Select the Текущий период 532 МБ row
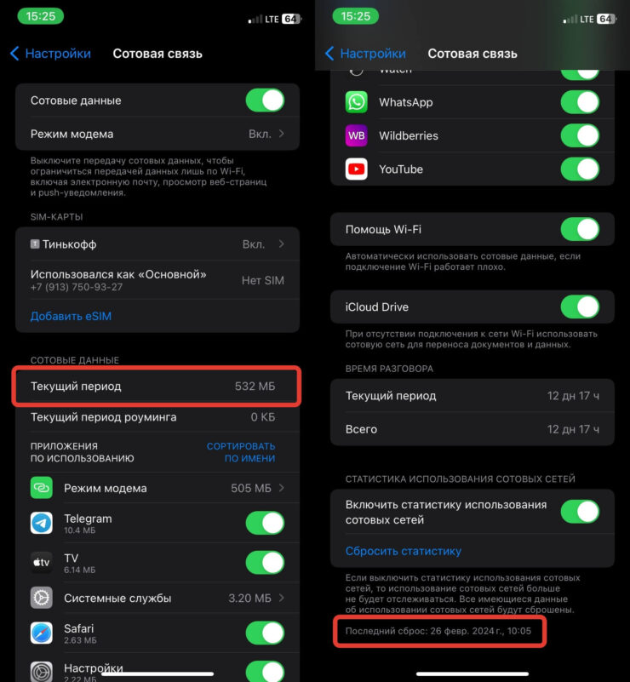The width and height of the screenshot is (630, 682). click(x=157, y=387)
